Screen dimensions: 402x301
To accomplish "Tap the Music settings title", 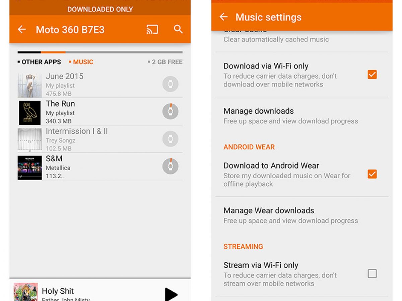I will click(268, 17).
